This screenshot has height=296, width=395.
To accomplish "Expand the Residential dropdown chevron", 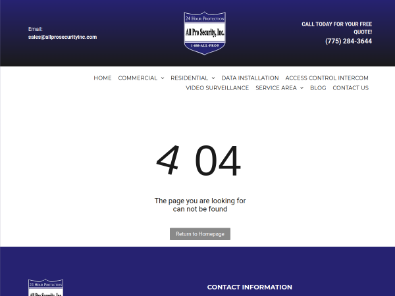I will [x=213, y=78].
